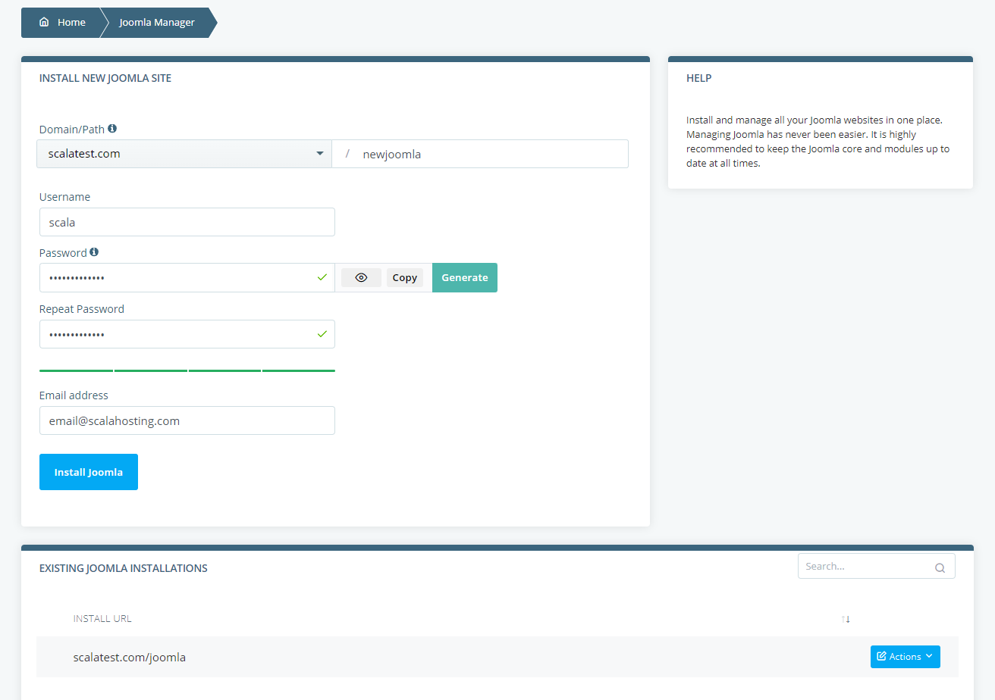Click the INSTALL URL column header

[102, 619]
